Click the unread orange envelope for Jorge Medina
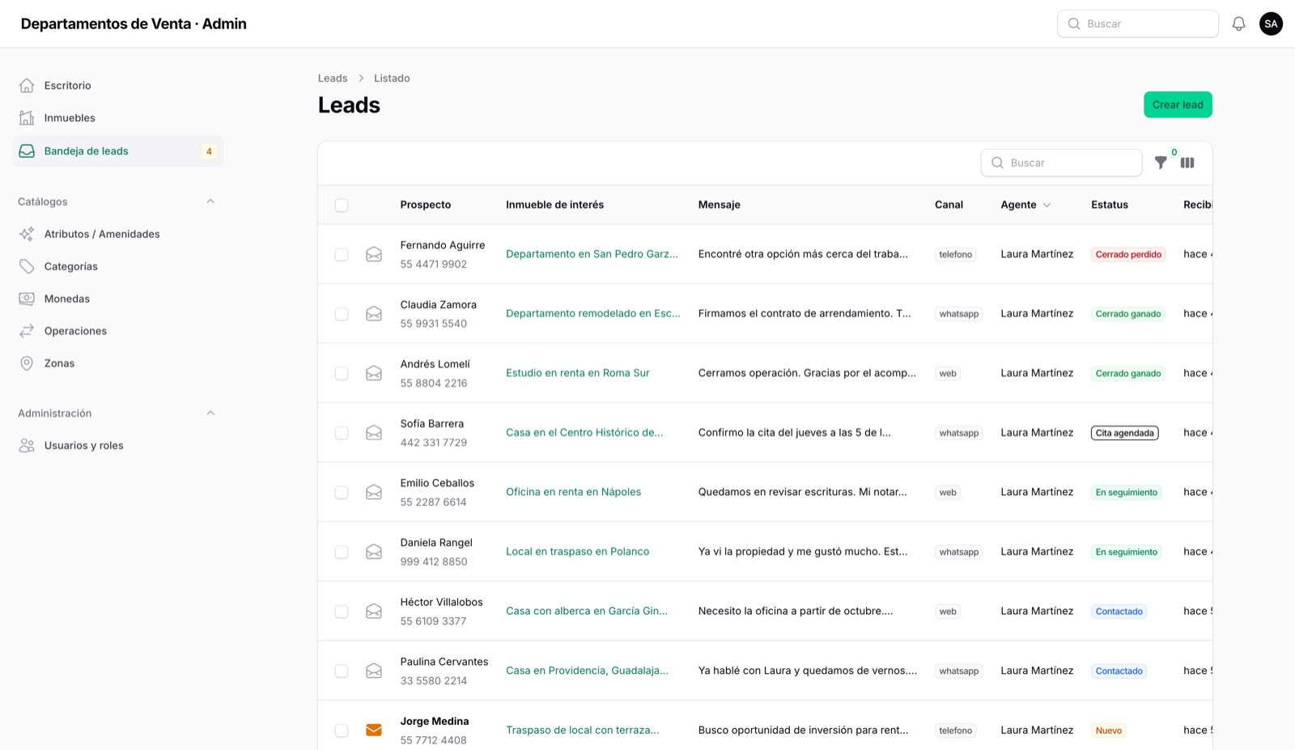 pos(374,730)
